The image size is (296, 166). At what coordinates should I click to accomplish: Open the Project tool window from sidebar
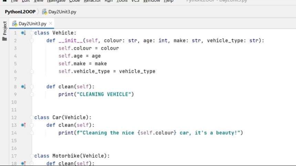point(4,29)
